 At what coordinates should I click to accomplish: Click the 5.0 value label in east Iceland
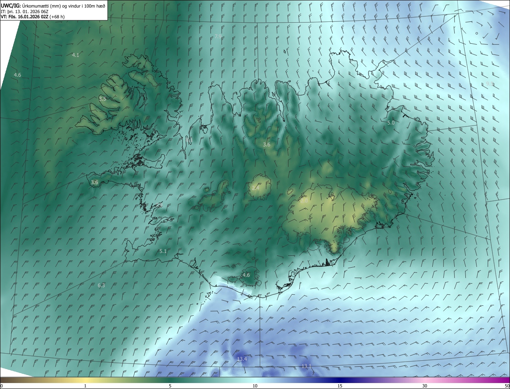391,123
